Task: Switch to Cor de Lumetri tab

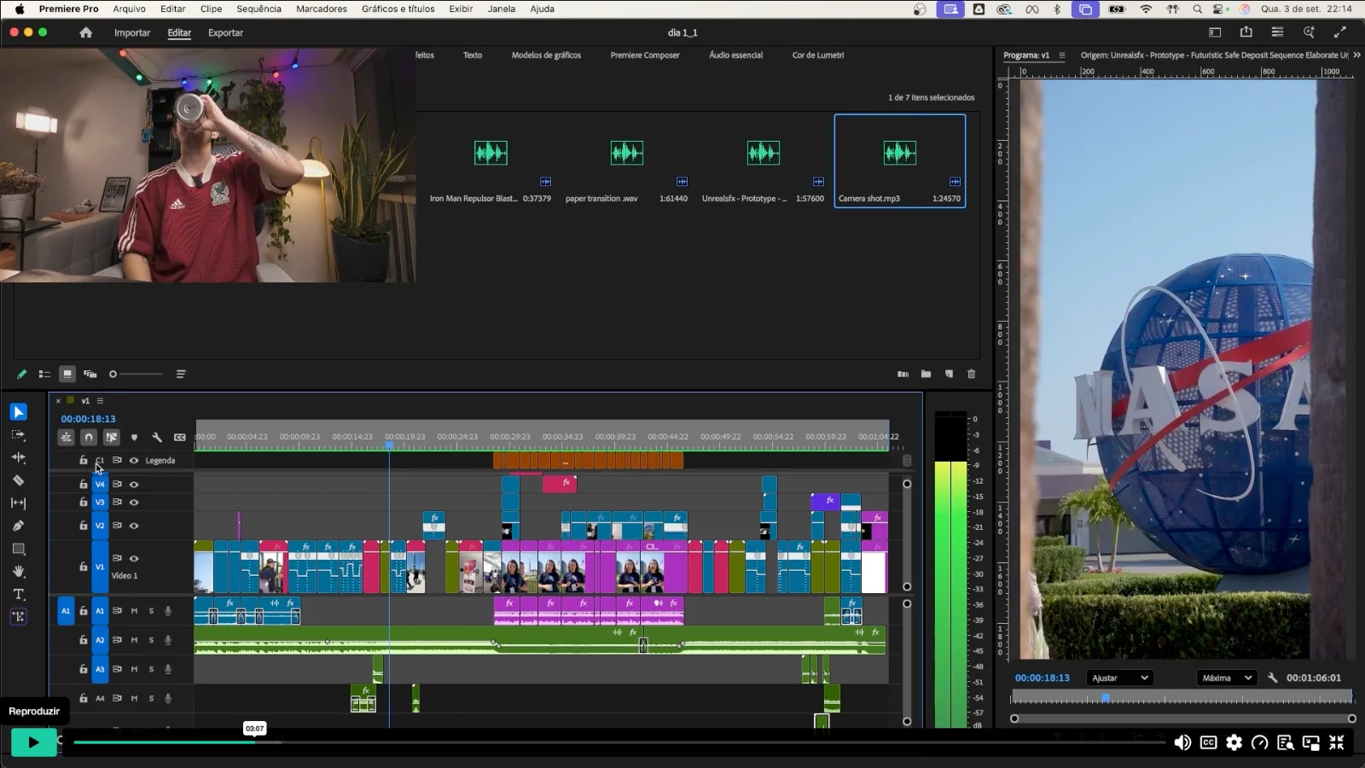Action: [x=818, y=55]
